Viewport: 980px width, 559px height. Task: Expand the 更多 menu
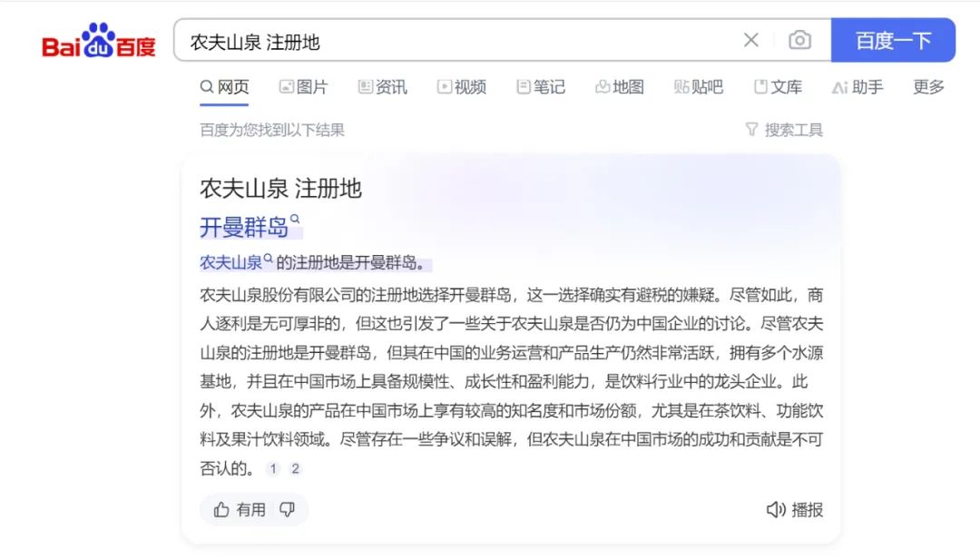pos(929,87)
